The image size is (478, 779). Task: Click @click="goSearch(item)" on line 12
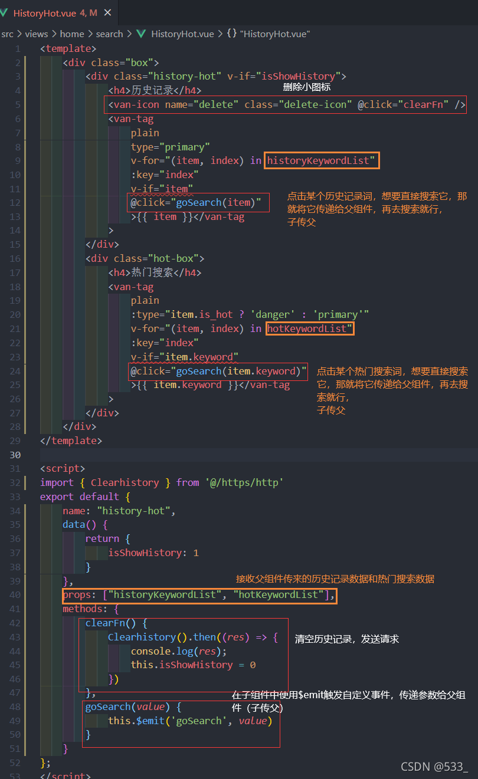(196, 203)
